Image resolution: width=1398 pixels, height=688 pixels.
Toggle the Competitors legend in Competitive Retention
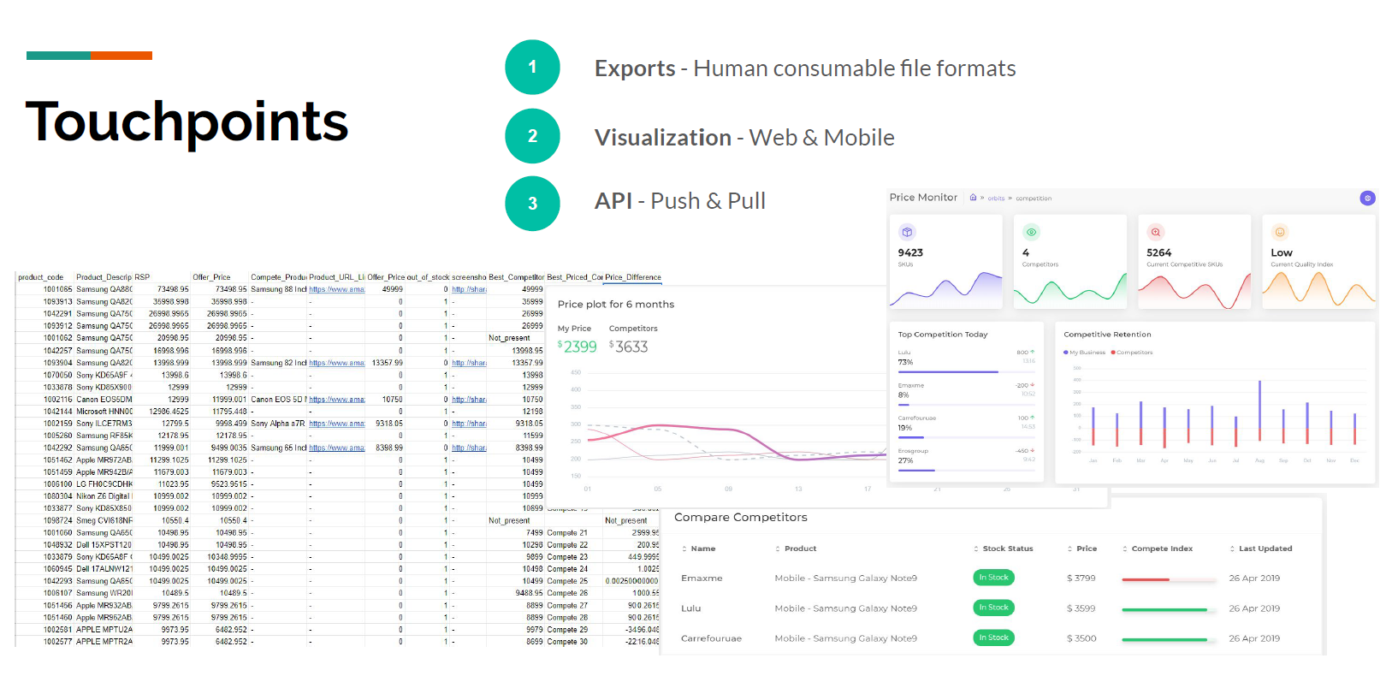[x=1132, y=353]
